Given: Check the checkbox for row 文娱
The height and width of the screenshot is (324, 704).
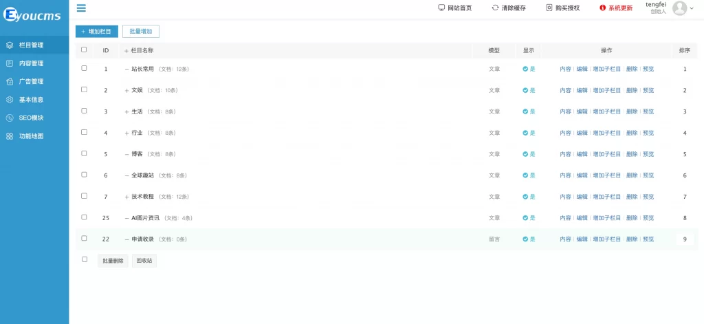Looking at the screenshot, I should tap(84, 89).
